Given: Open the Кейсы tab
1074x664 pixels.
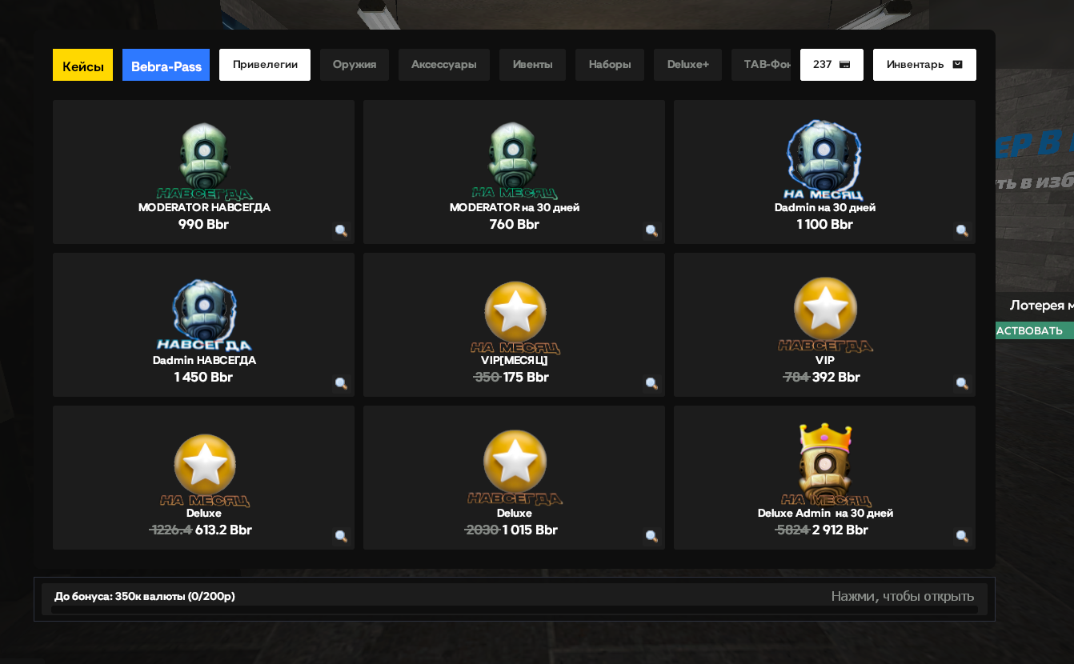Looking at the screenshot, I should pyautogui.click(x=82, y=65).
